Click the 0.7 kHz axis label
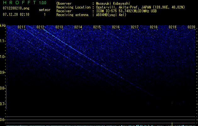The image size is (198, 126). pos(3,104)
